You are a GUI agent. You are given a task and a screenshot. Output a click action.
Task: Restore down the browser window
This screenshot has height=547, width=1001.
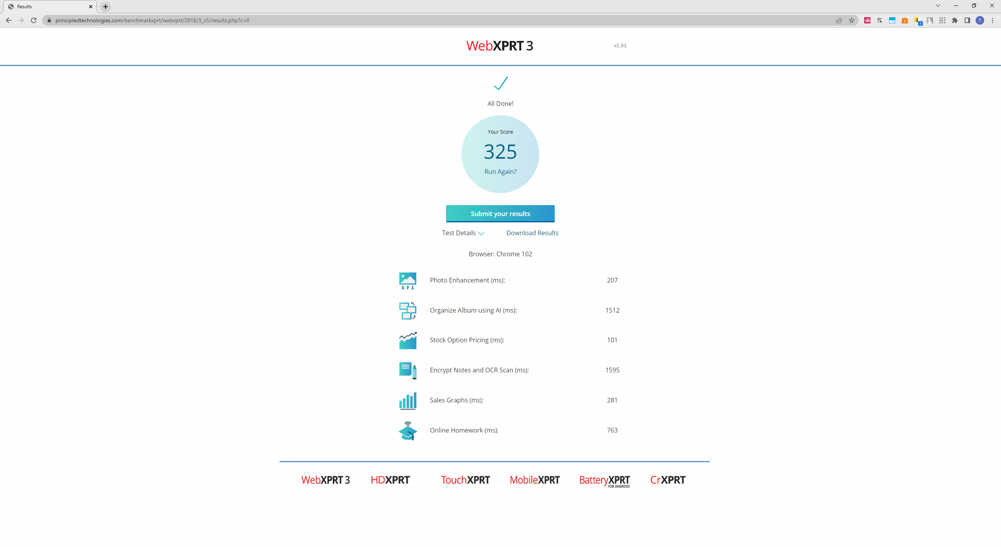[974, 5]
